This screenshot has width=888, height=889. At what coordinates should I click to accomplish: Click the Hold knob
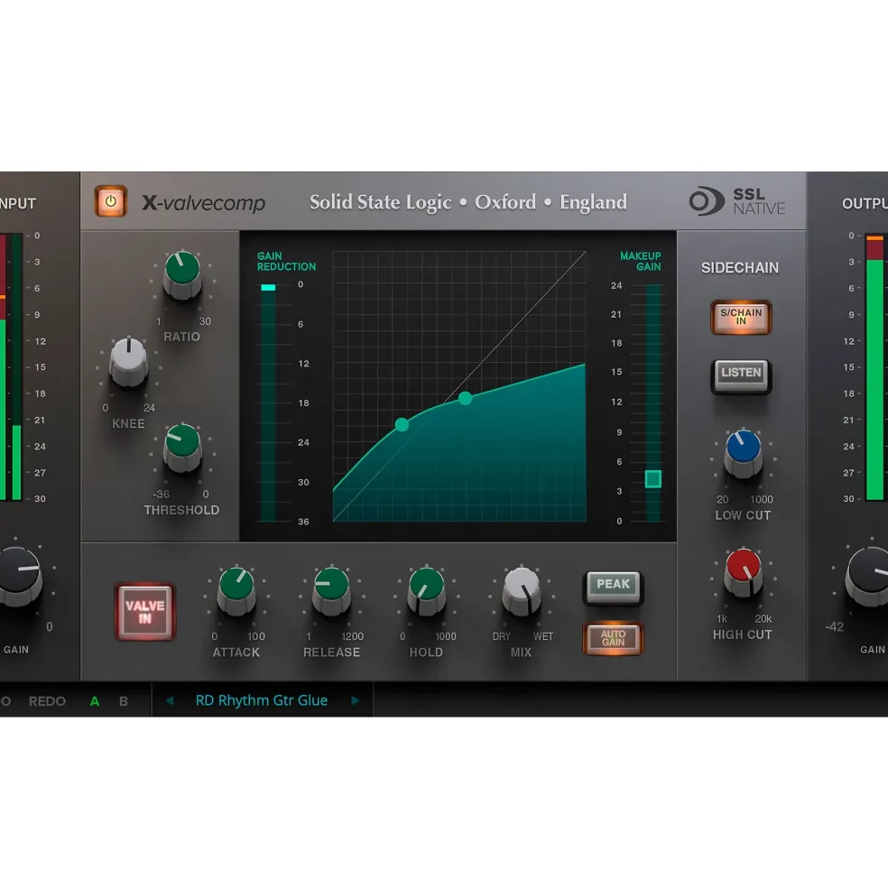pyautogui.click(x=427, y=591)
